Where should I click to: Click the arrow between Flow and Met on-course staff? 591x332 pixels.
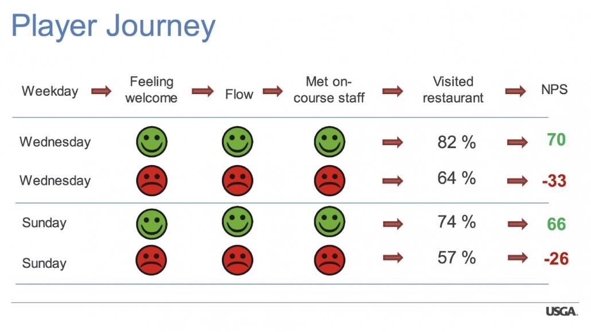click(273, 91)
